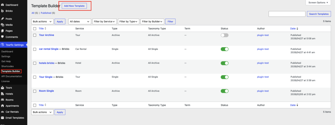Image resolution: width=335 pixels, height=125 pixels.
Task: Enable the Tour Archive status toggle
Action: 224,35
